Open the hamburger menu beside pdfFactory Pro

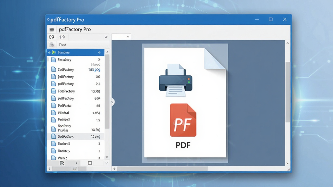point(52,30)
